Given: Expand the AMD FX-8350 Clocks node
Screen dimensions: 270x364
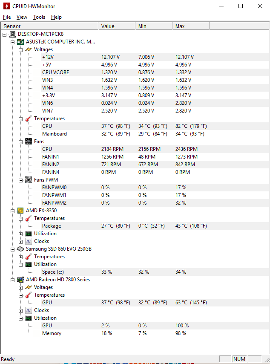Looking at the screenshot, I should (x=21, y=241).
